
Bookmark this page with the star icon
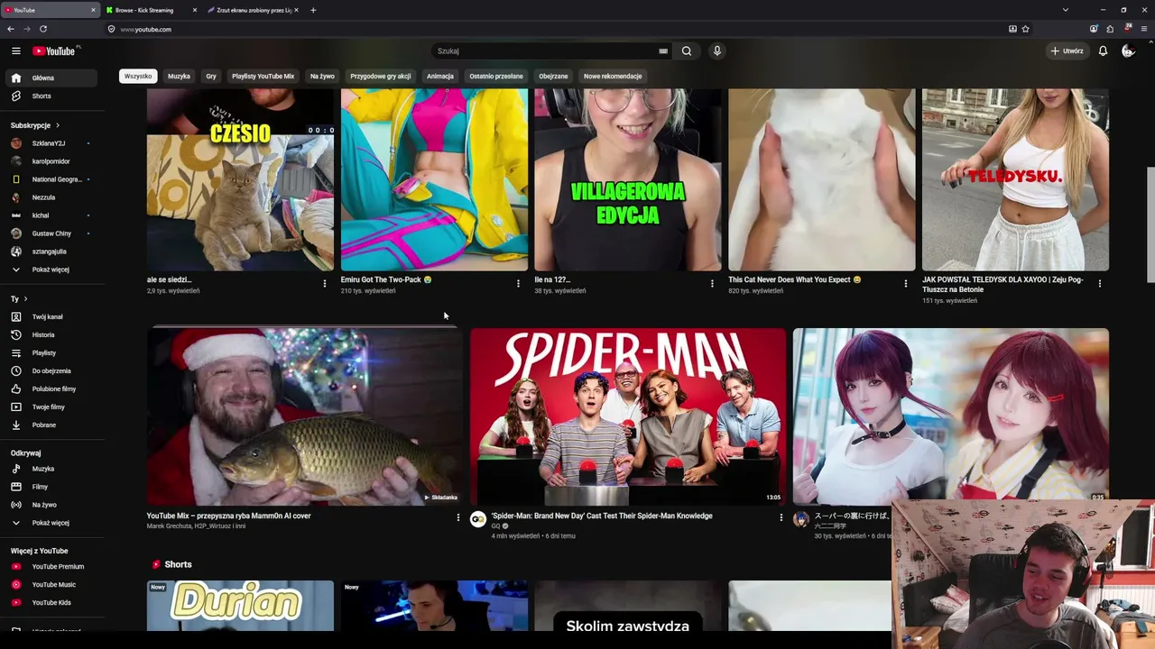1026,29
